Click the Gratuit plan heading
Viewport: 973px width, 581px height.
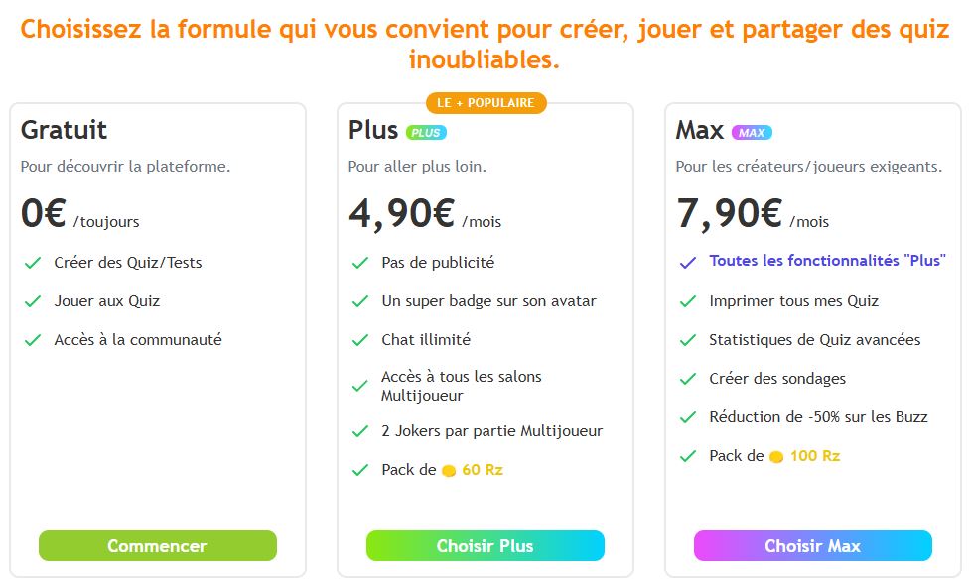click(x=64, y=130)
